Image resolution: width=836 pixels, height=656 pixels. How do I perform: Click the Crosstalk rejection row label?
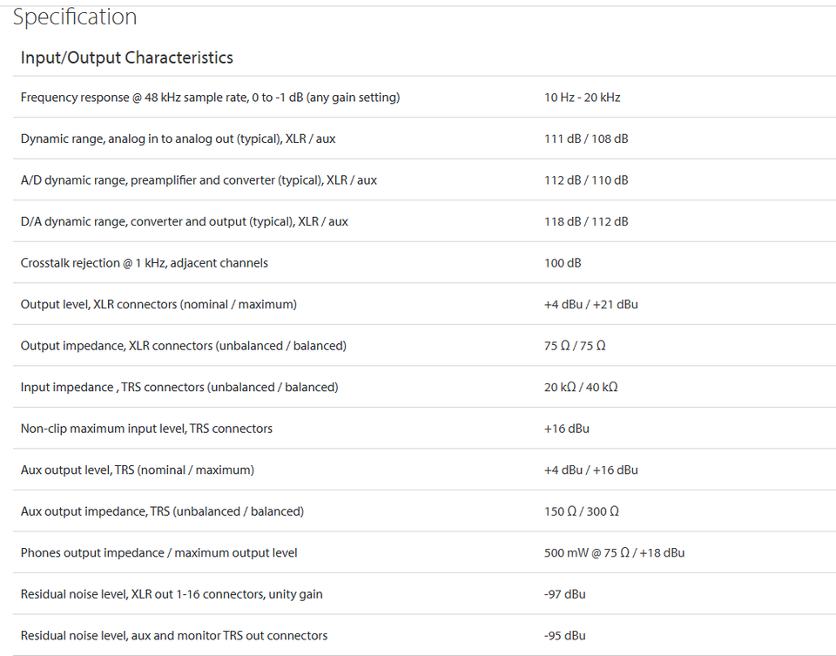(x=145, y=263)
